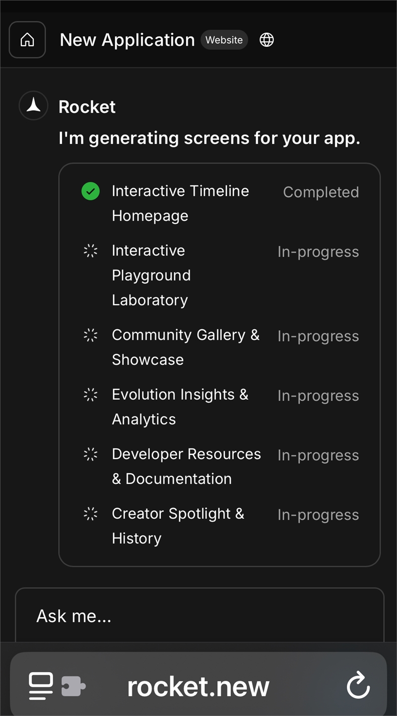Click the New Application title

coord(127,40)
